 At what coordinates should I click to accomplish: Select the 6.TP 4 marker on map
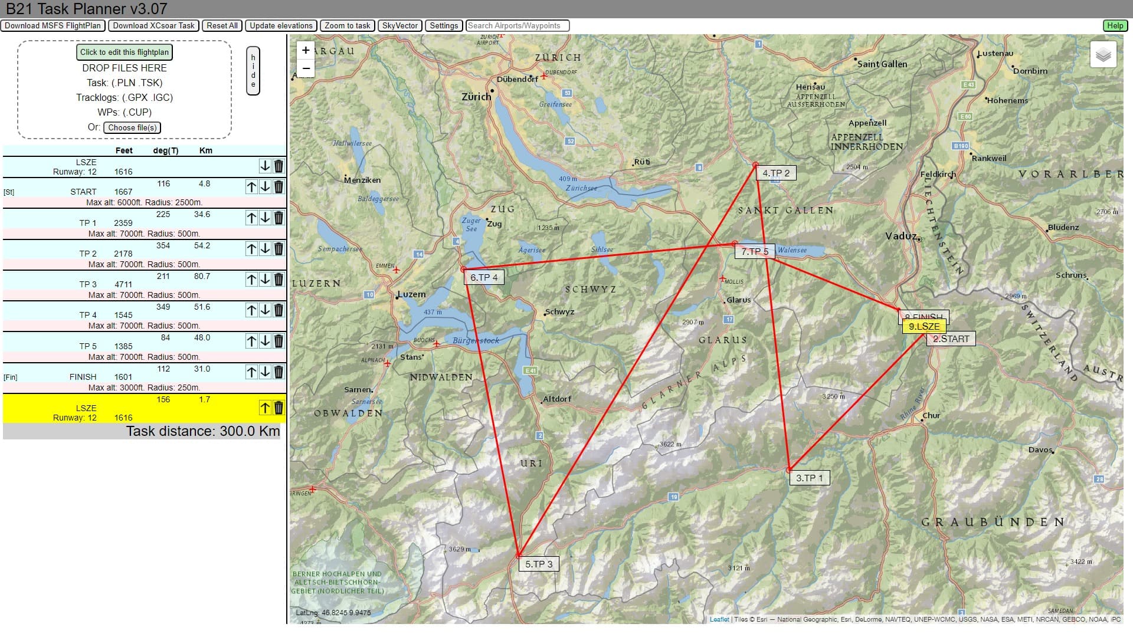click(484, 277)
